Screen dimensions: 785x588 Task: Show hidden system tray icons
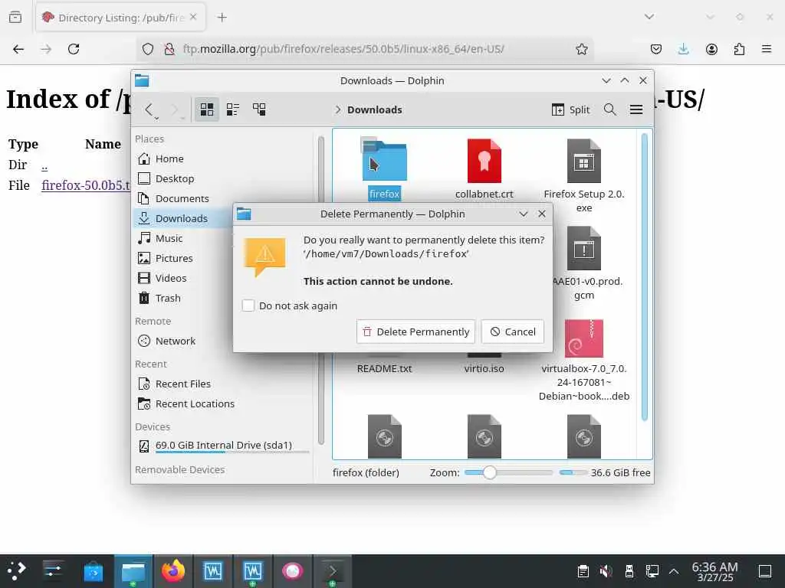point(674,571)
